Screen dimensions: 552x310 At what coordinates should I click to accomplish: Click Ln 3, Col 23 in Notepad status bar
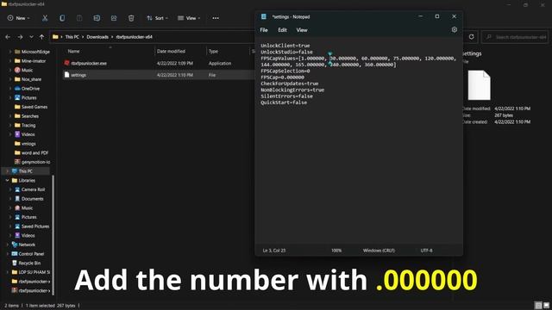pos(274,251)
